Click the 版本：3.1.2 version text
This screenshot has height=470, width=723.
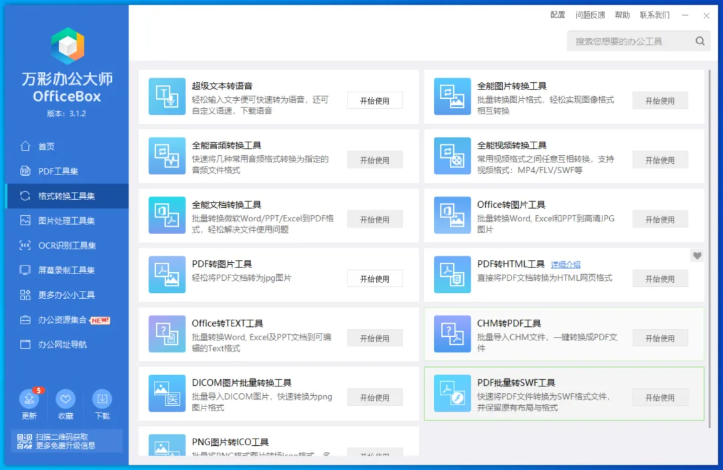(66, 114)
